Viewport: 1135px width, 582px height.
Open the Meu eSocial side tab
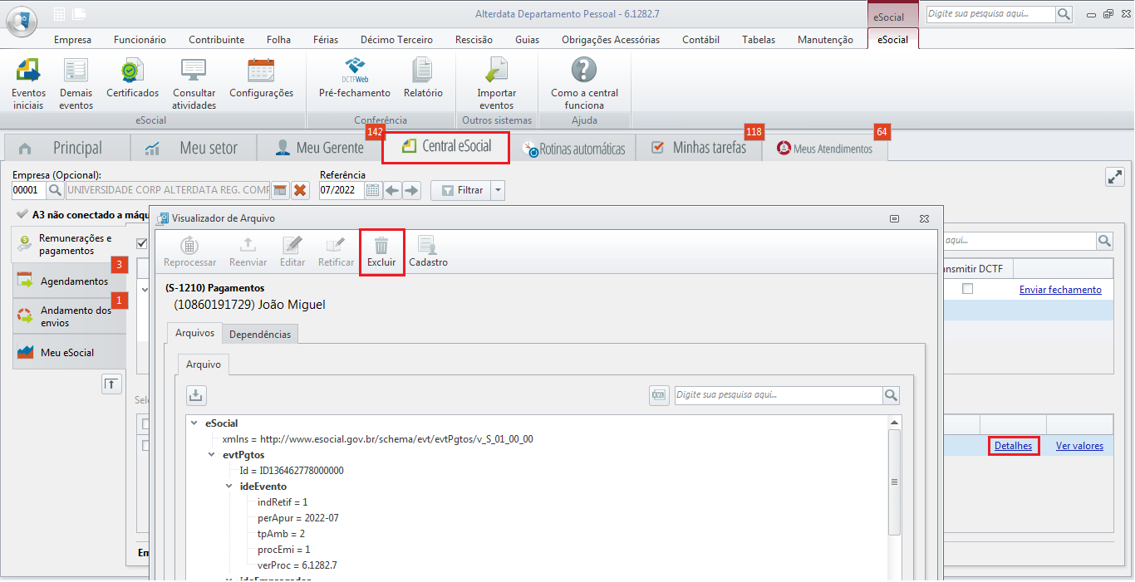pos(70,353)
